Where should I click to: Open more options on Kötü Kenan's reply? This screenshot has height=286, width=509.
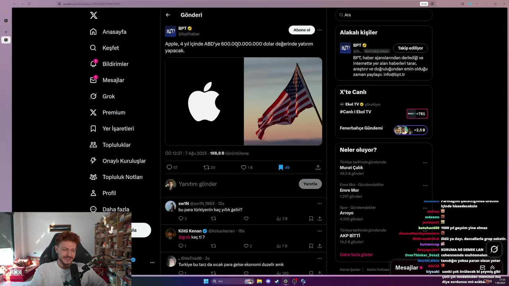[x=320, y=231]
